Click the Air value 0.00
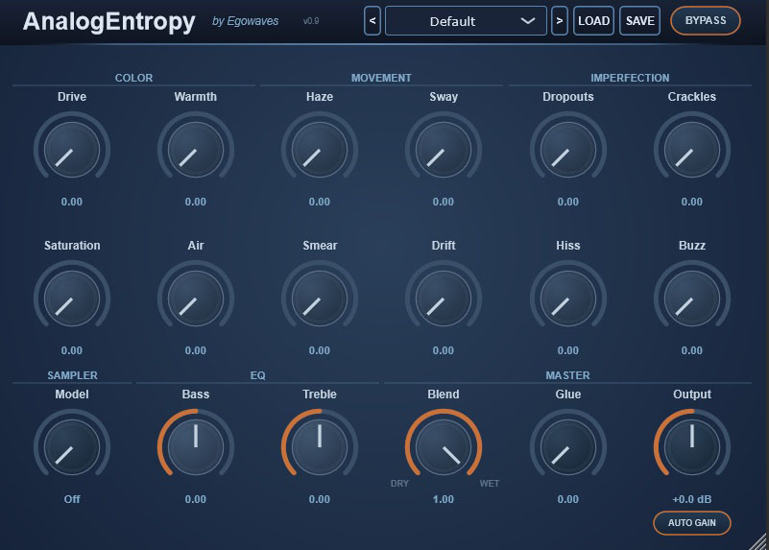769x550 pixels. point(196,351)
